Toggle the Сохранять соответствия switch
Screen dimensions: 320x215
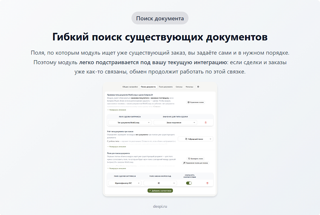click(189, 183)
